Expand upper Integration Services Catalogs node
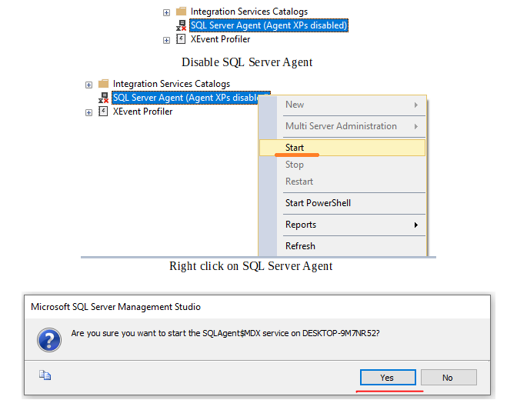The height and width of the screenshot is (400, 507). point(166,12)
